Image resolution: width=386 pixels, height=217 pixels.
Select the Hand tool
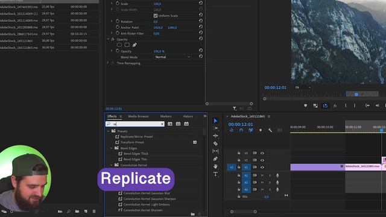click(215, 166)
